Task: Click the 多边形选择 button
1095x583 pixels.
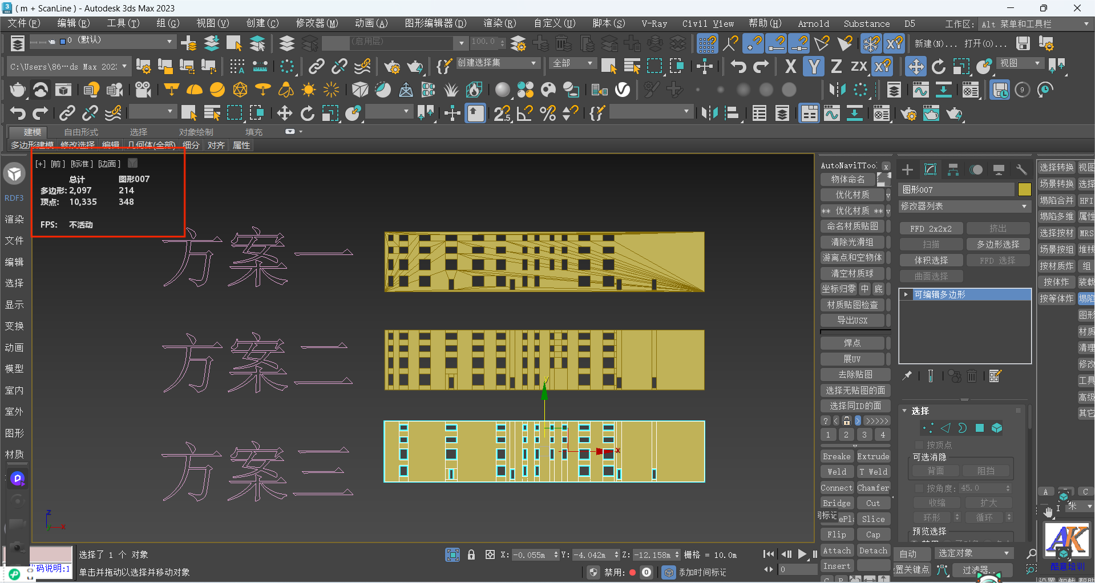Action: point(997,244)
